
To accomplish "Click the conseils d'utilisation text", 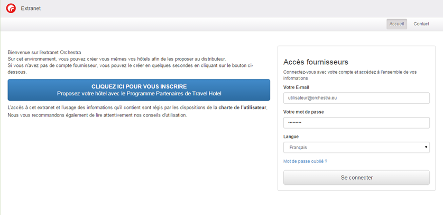I will (164, 115).
